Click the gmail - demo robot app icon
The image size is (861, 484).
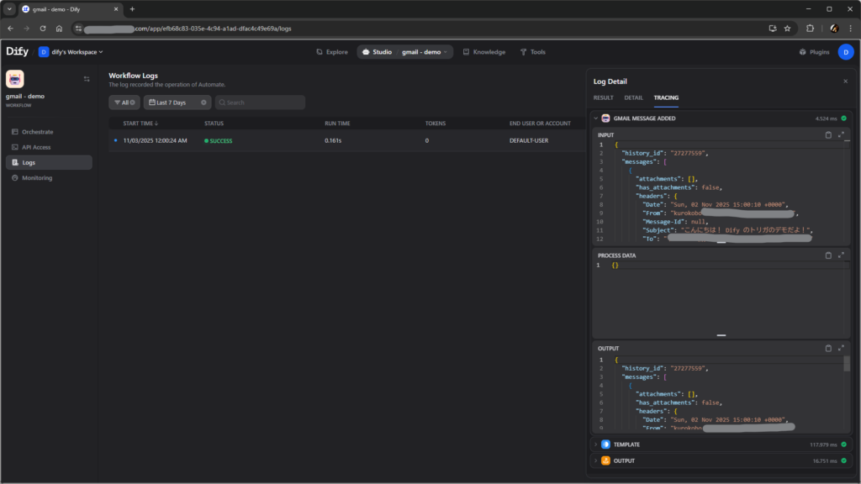point(15,79)
